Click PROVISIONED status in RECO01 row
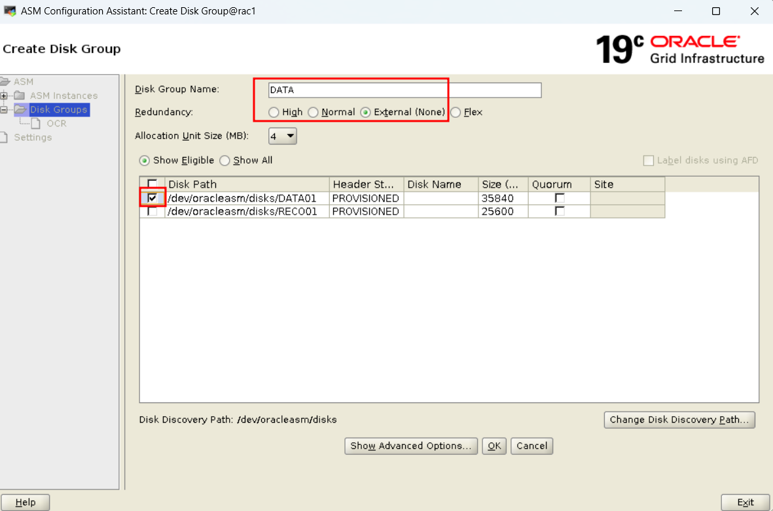This screenshot has height=511, width=773. [x=367, y=211]
